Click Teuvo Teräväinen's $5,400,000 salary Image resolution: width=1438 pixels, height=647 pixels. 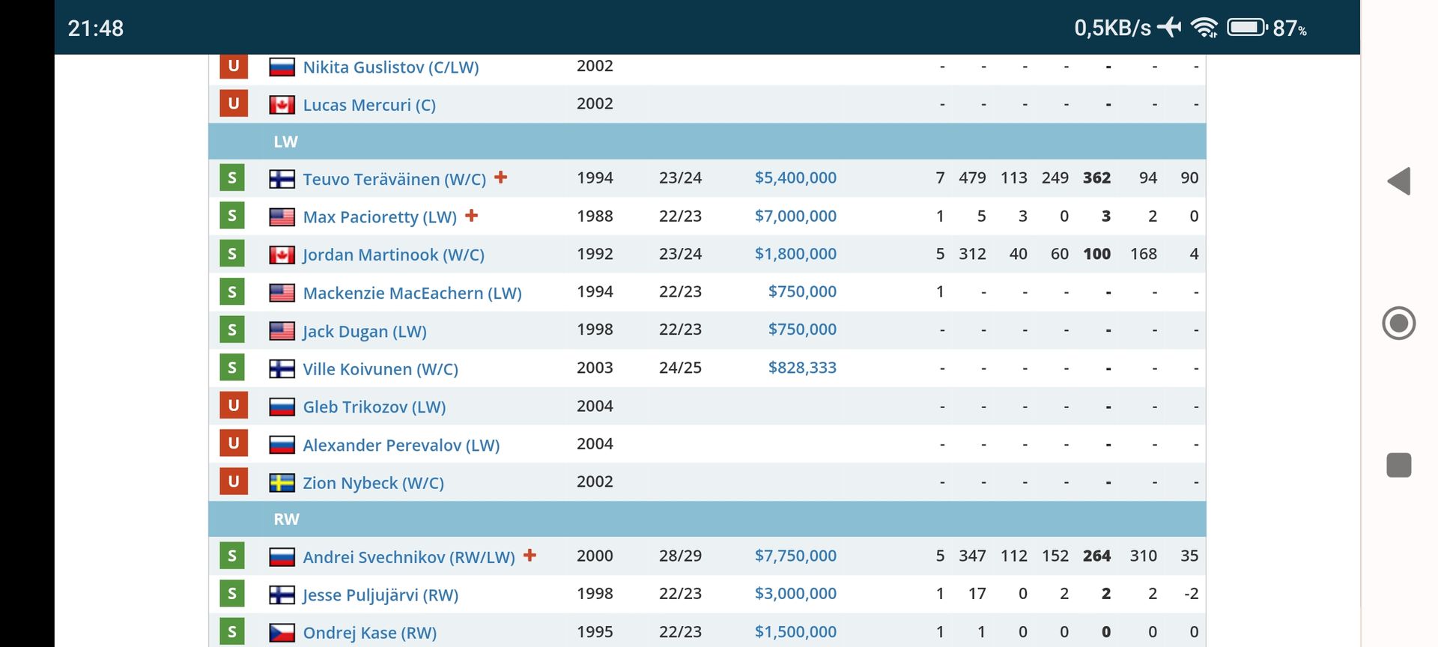(x=795, y=178)
